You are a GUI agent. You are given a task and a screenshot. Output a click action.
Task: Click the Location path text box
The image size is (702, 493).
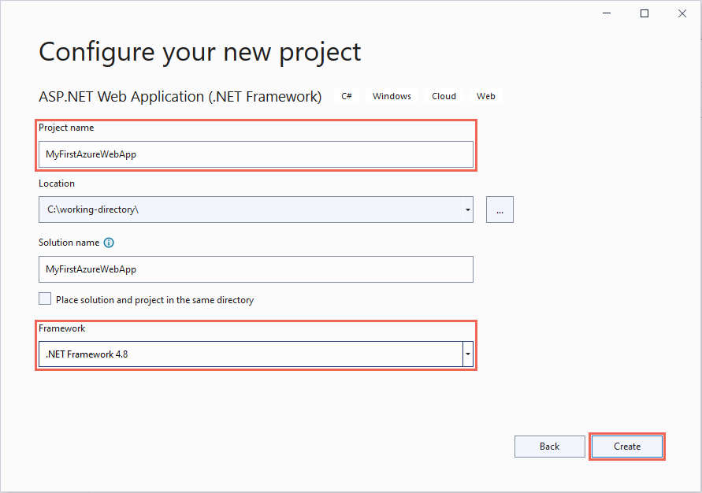tap(251, 209)
